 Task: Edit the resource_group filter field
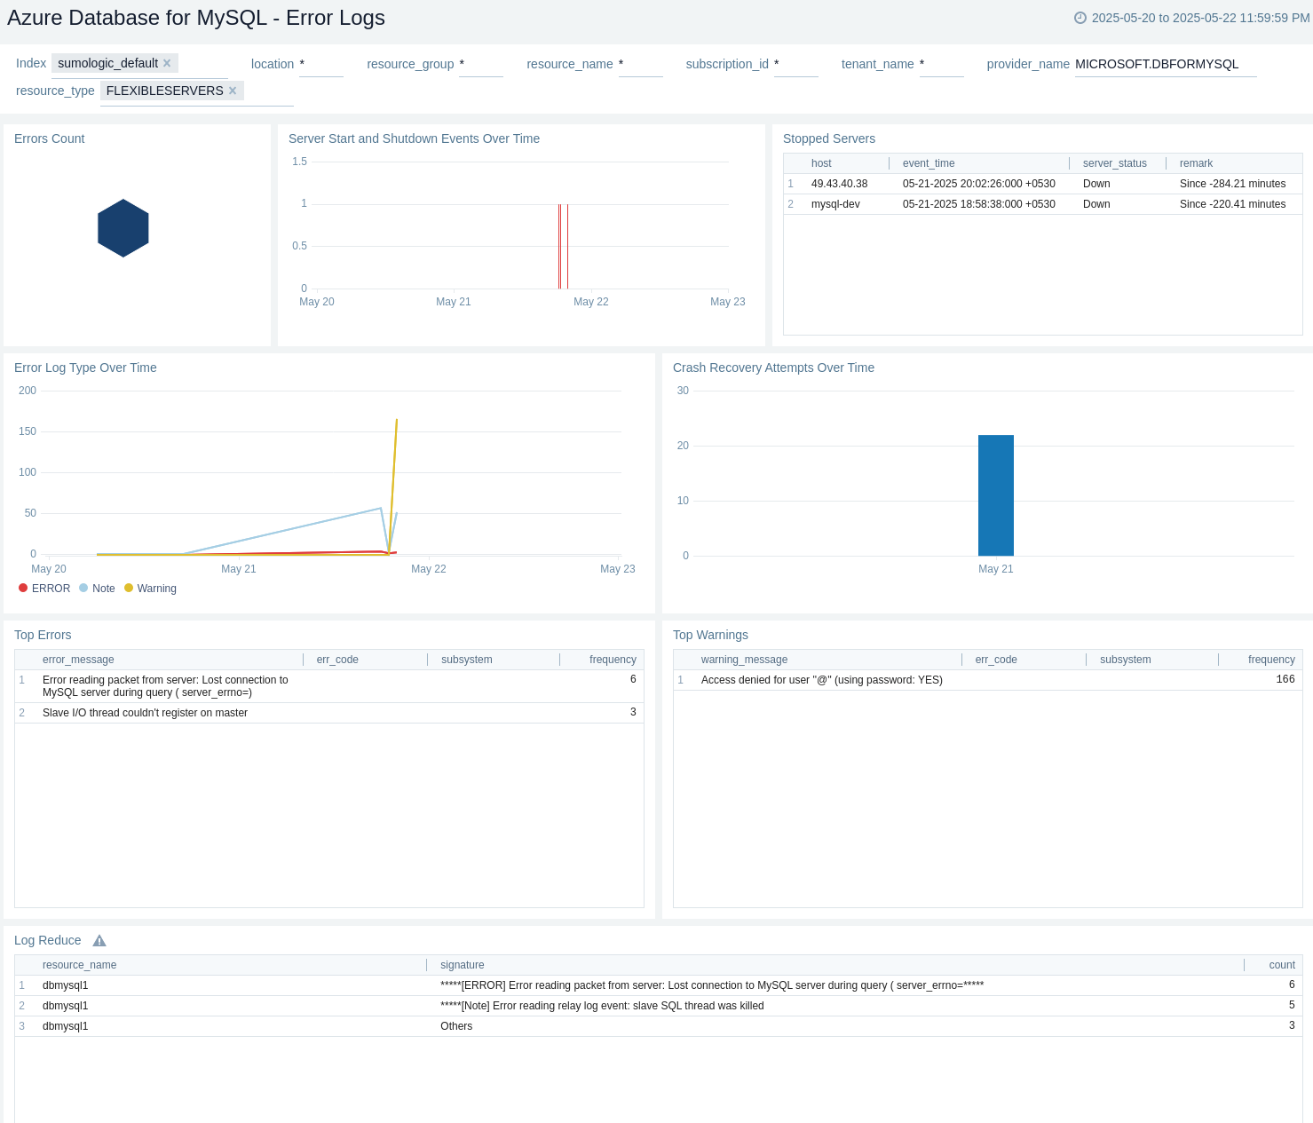coord(480,64)
